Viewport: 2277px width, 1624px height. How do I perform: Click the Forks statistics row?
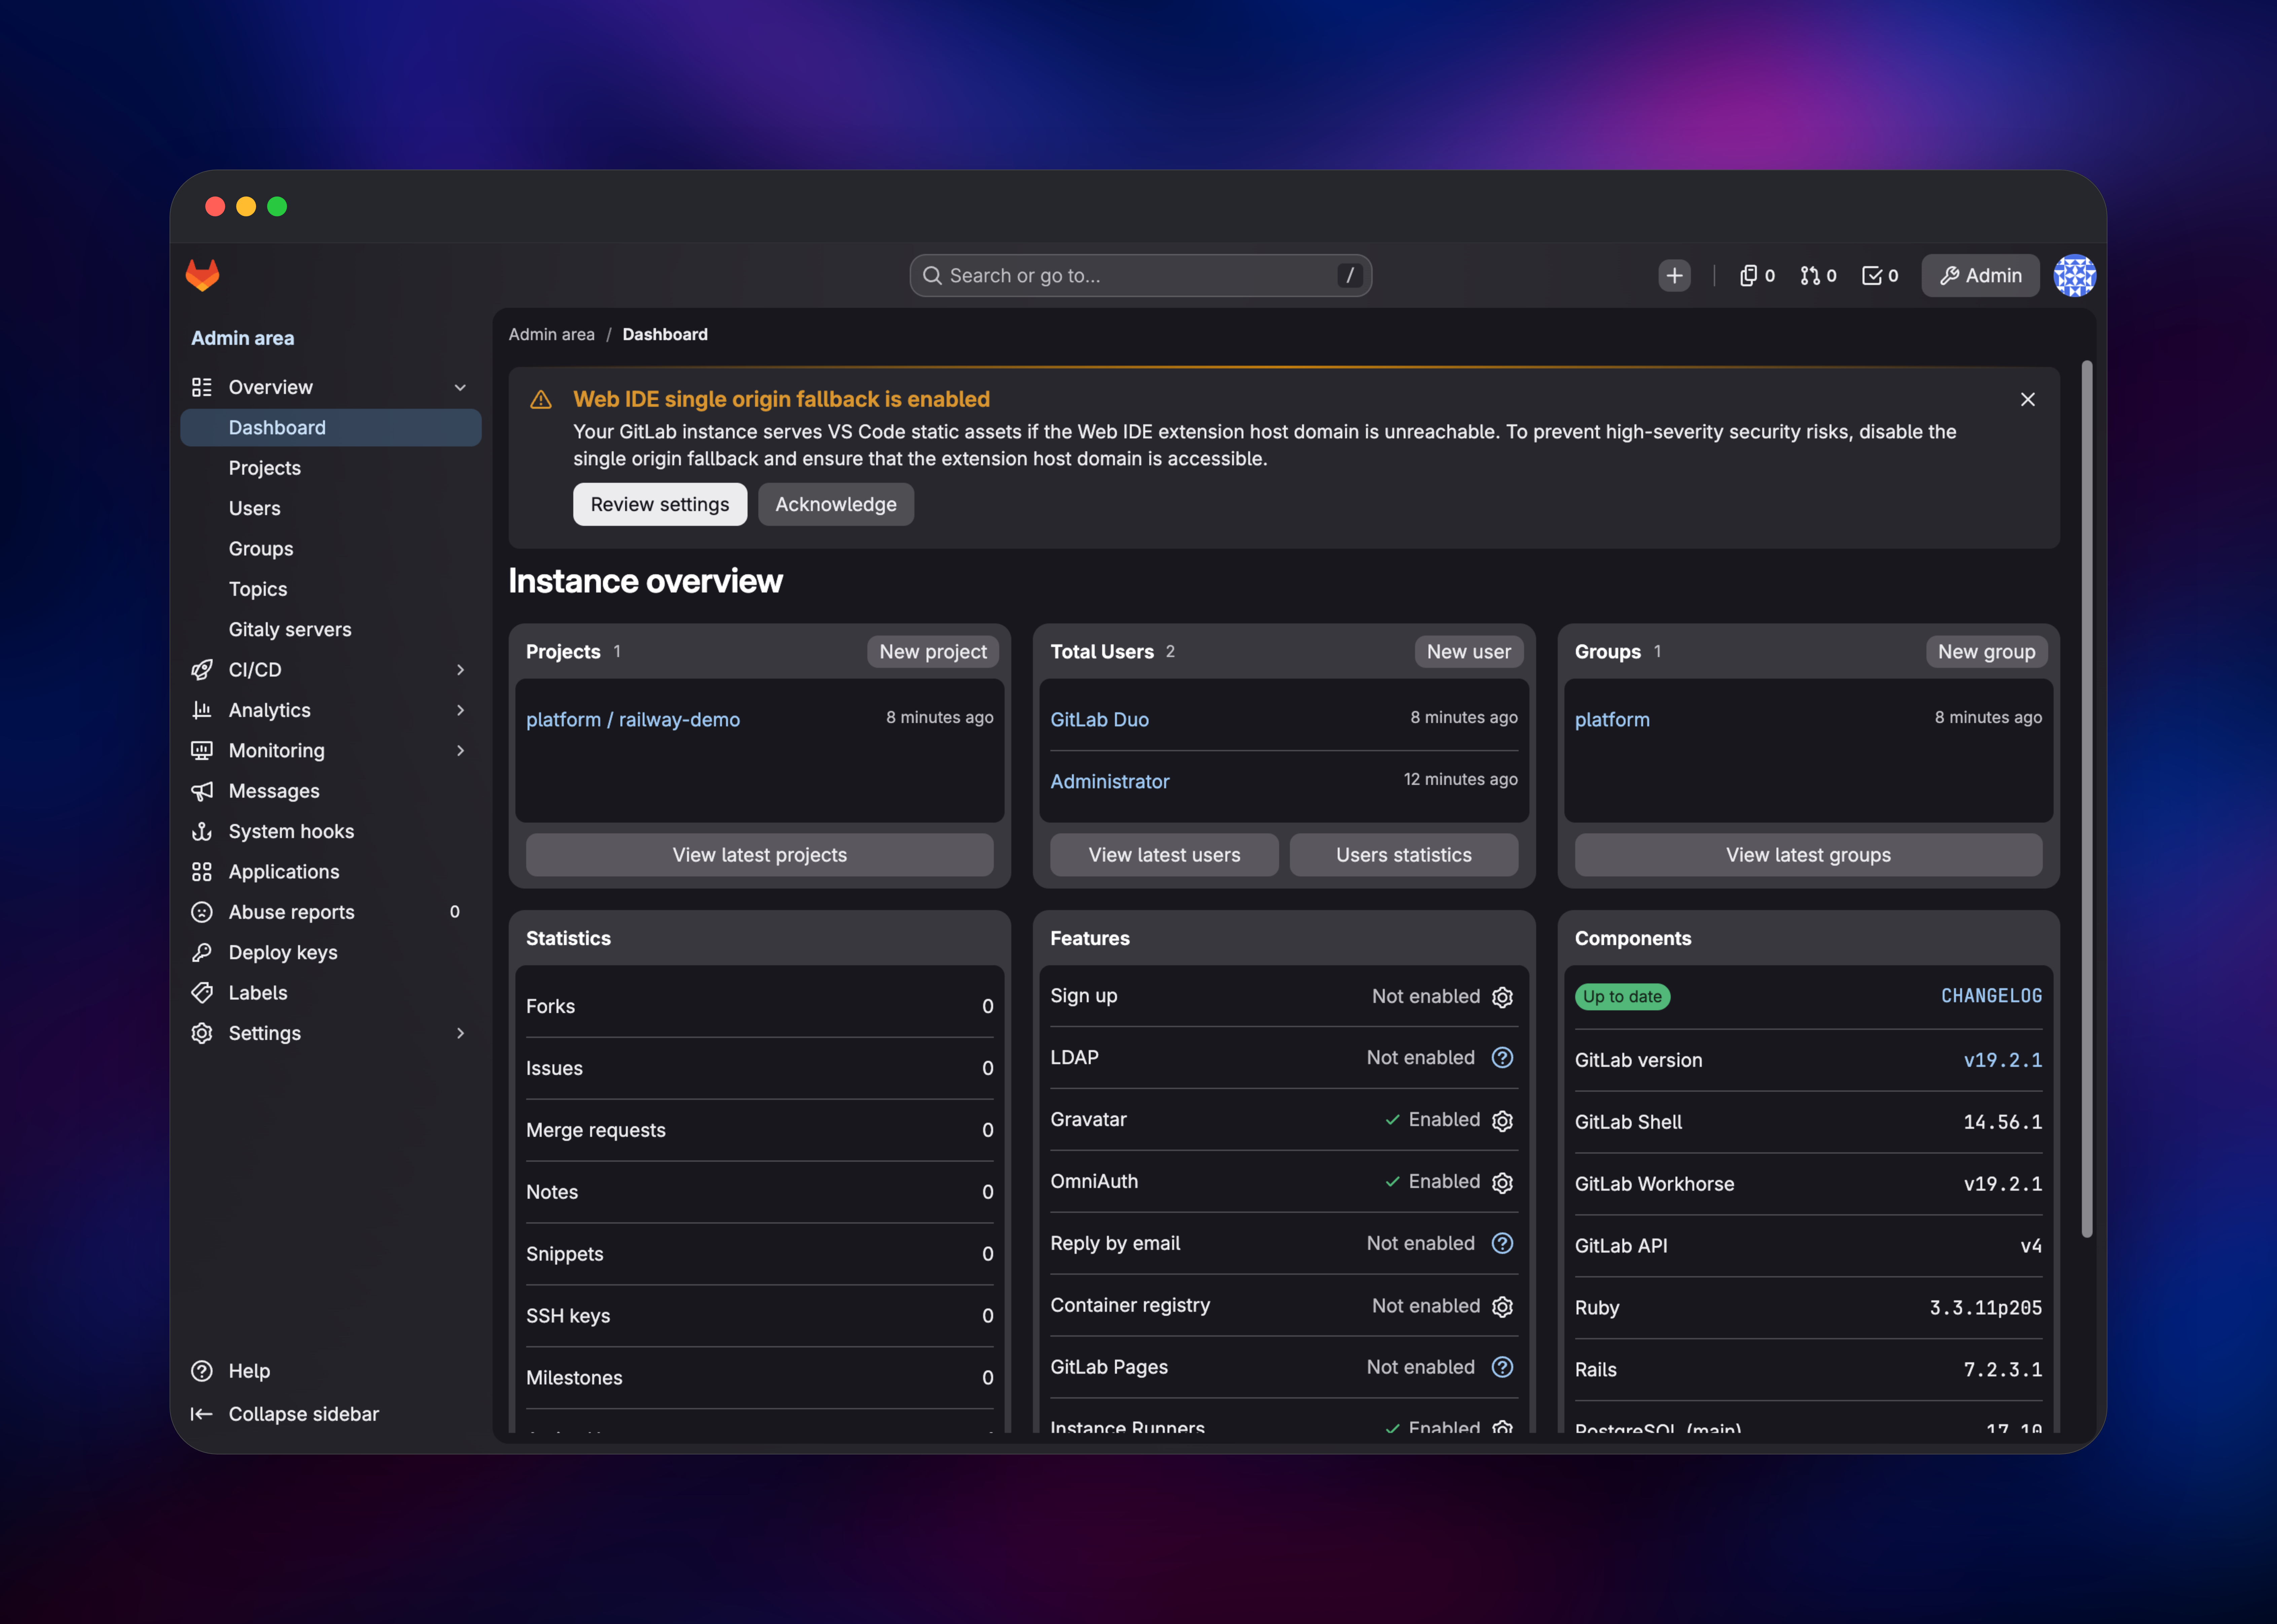coord(760,1007)
